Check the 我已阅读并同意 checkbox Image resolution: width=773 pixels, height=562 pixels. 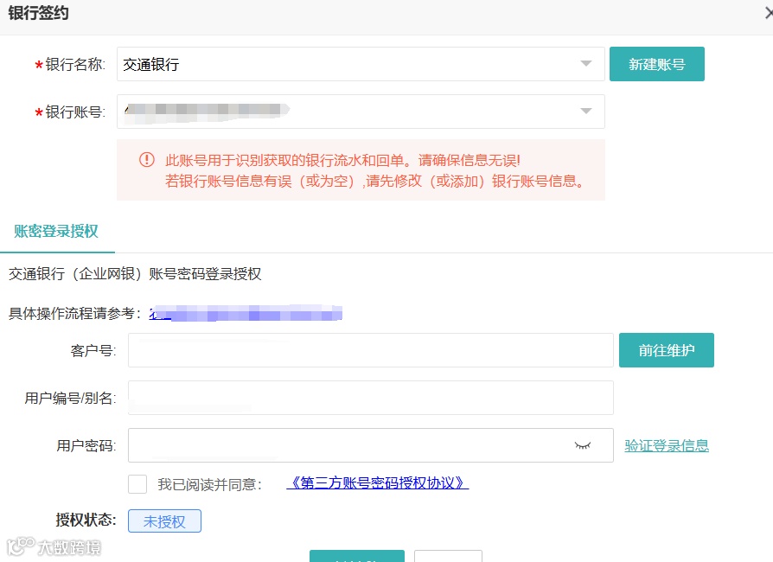(x=137, y=484)
